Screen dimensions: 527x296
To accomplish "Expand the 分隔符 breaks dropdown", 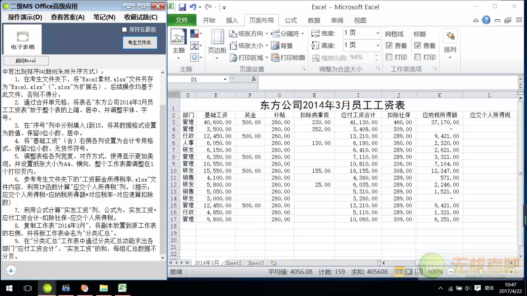I will tap(303, 34).
